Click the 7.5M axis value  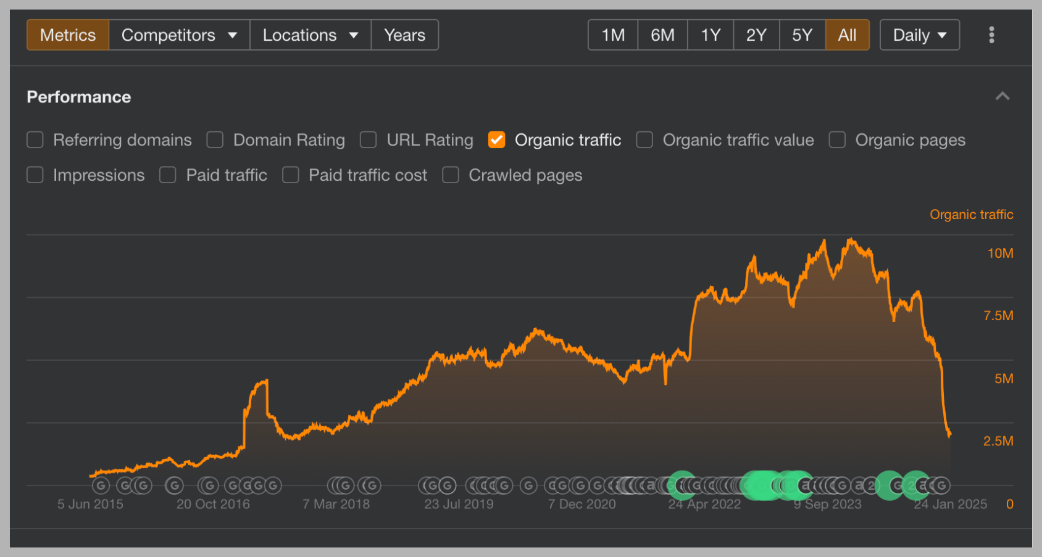(998, 316)
